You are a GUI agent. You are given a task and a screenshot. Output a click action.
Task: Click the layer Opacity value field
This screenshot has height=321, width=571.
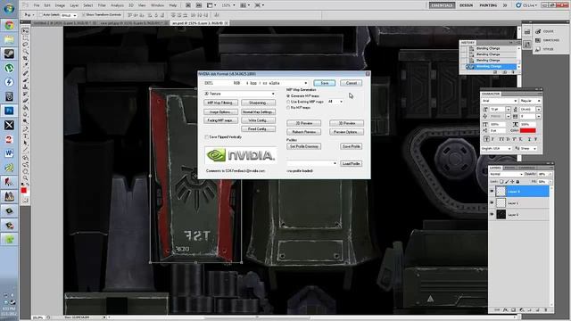coord(542,175)
